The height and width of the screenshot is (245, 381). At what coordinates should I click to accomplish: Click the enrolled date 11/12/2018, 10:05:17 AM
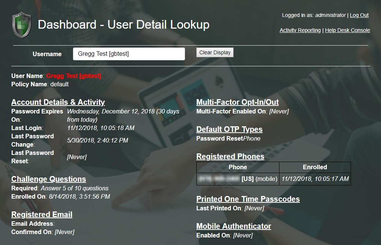pos(315,179)
